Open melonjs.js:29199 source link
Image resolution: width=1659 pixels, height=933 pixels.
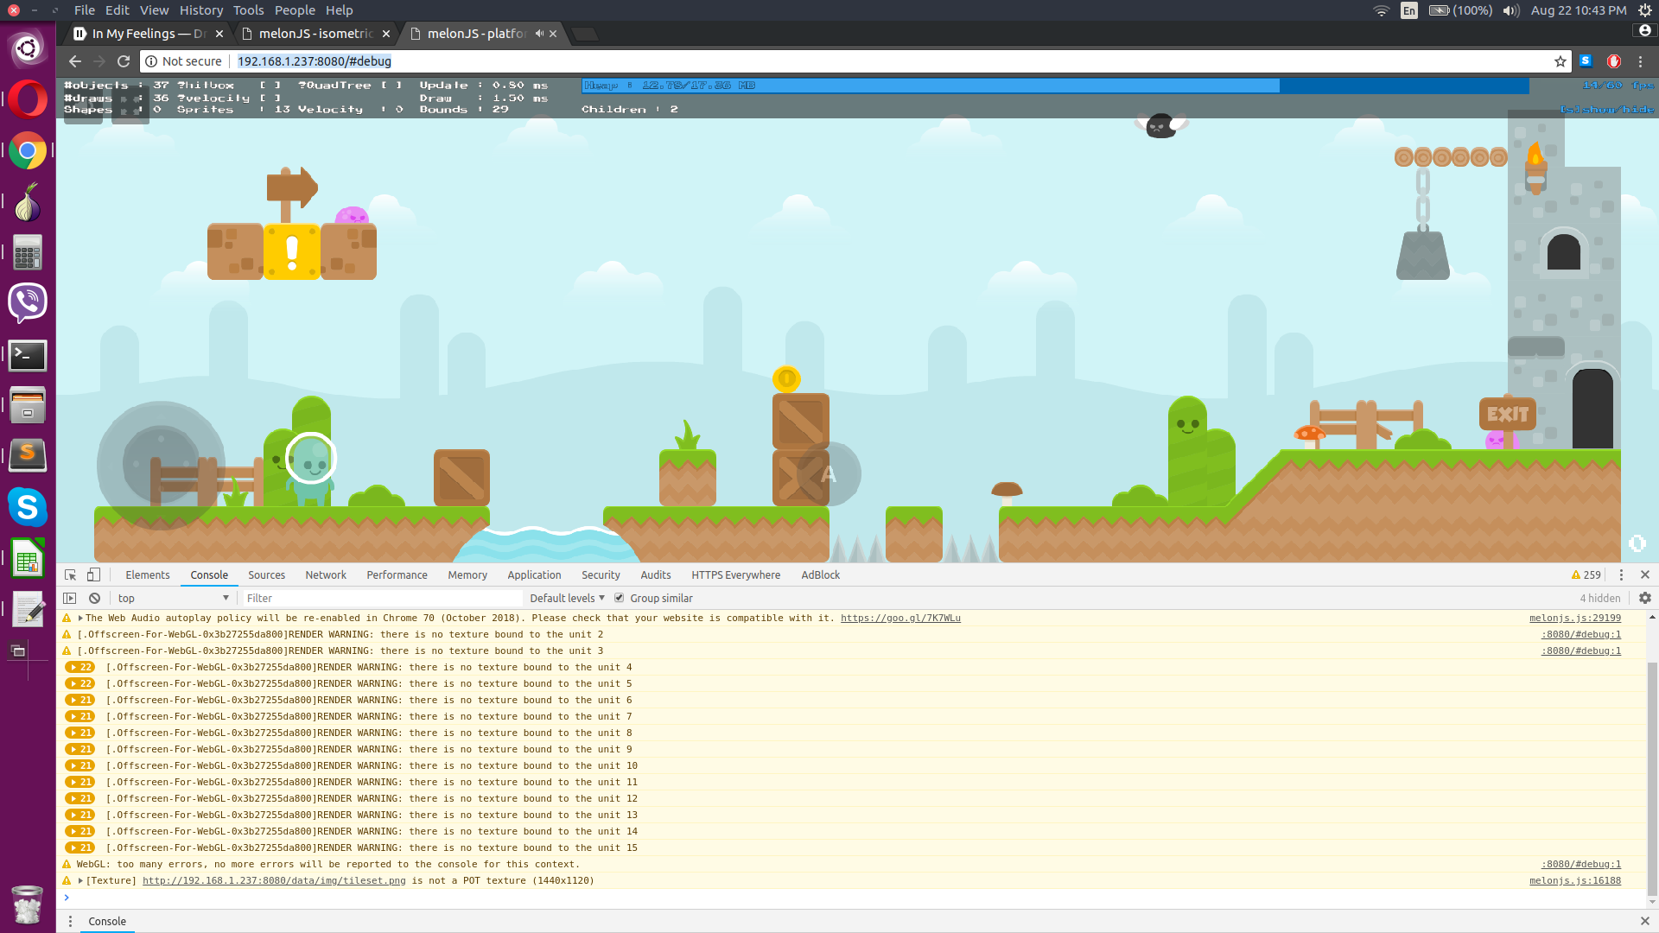[1575, 618]
